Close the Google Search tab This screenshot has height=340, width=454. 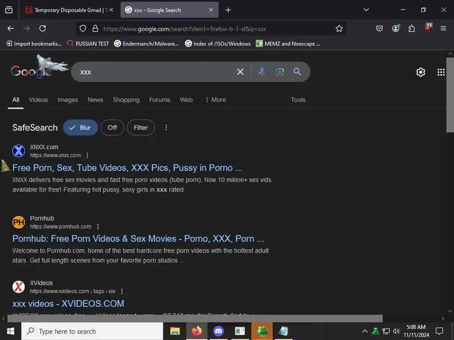coord(211,10)
